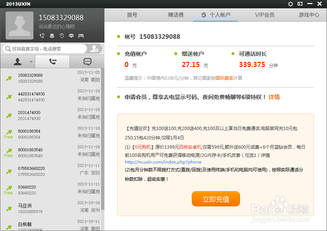Open the messages tab icon
Image resolution: width=327 pixels, height=231 pixels.
[x=87, y=61]
